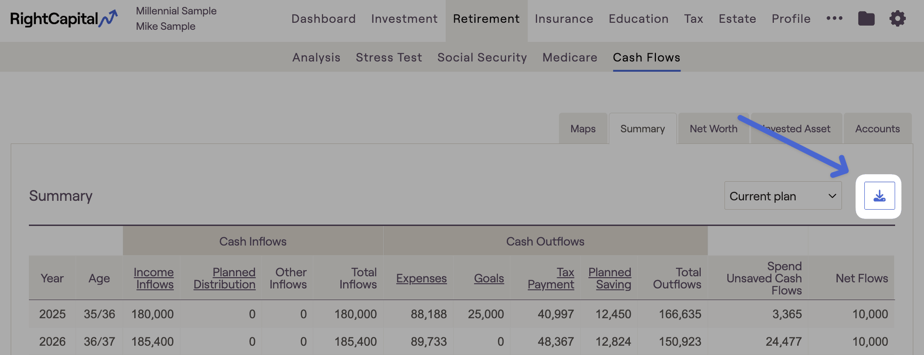The height and width of the screenshot is (355, 924).
Task: Navigate to Dashboard in top menu
Action: 323,19
